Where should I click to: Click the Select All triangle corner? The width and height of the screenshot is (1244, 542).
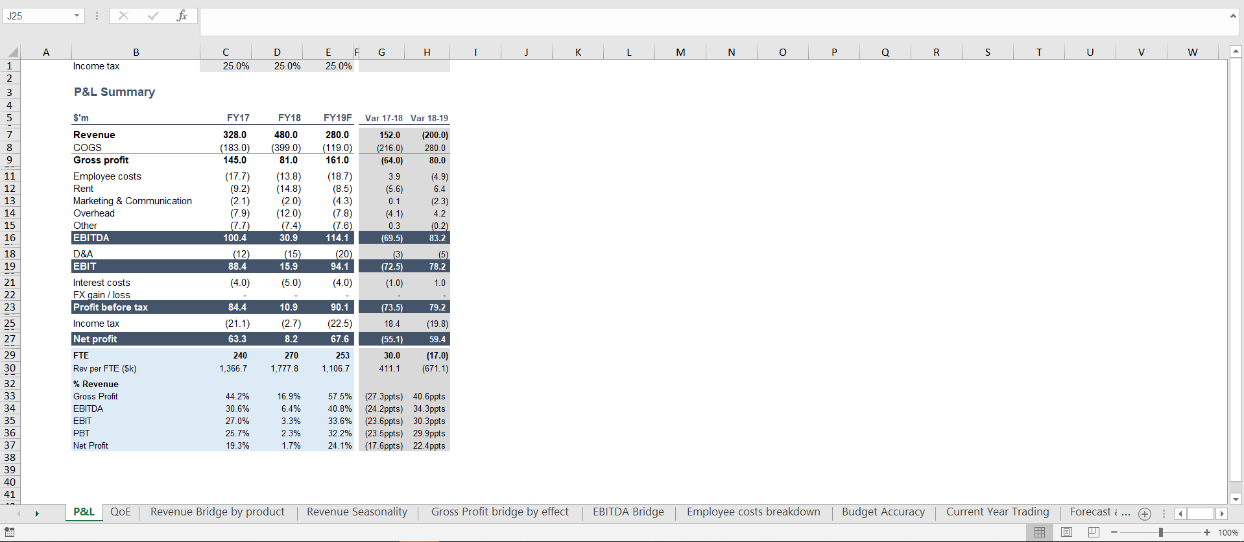tap(13, 53)
